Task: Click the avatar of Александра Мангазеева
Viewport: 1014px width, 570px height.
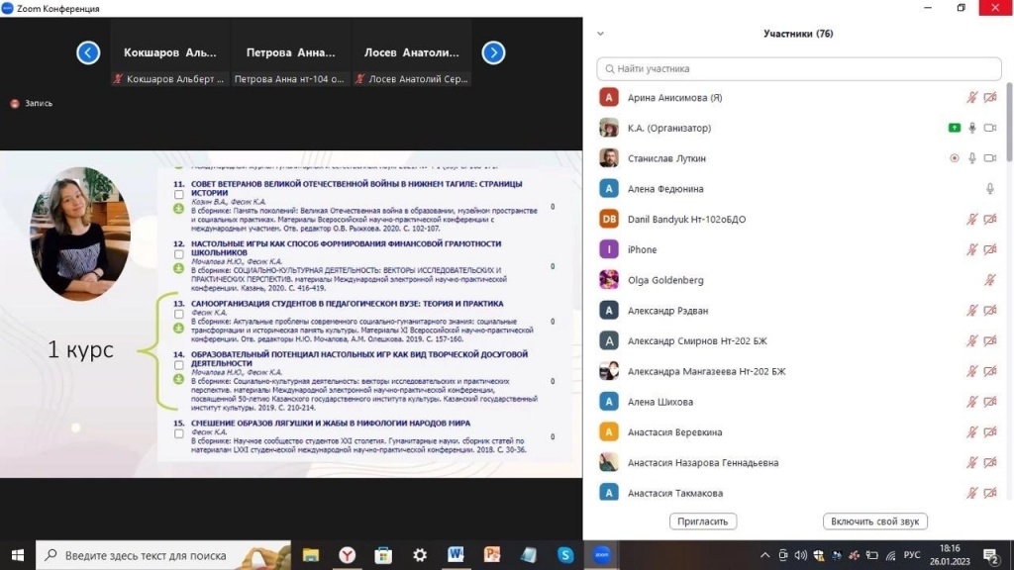Action: pyautogui.click(x=609, y=371)
